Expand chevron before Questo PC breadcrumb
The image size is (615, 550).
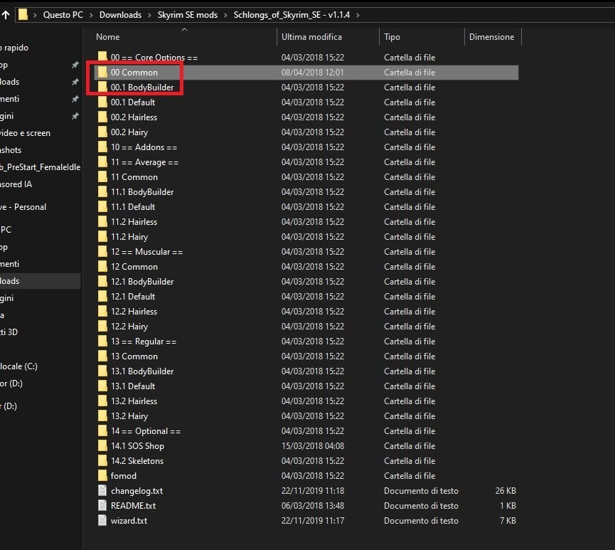35,15
